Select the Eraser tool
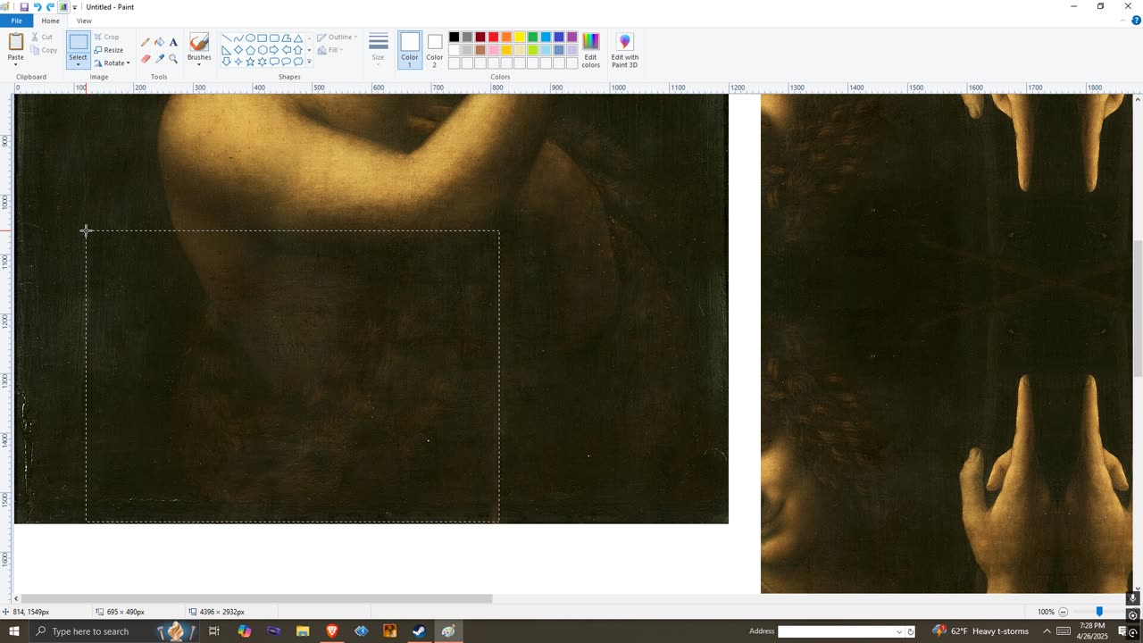This screenshot has height=643, width=1143. (146, 59)
